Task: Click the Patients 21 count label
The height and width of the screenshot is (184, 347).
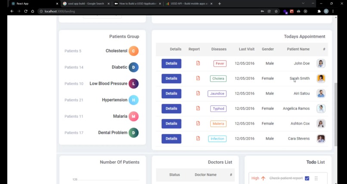Action: [74, 100]
